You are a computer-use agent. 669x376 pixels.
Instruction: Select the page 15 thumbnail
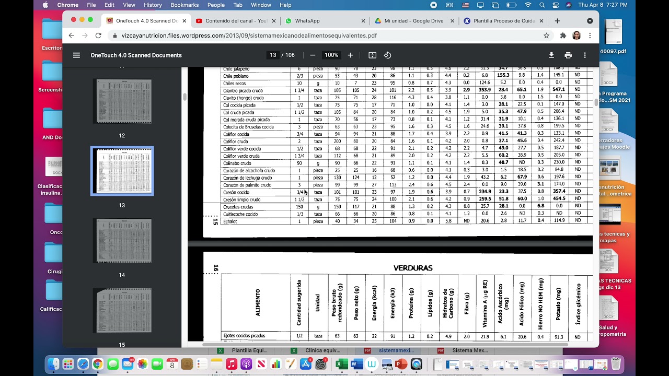pyautogui.click(x=122, y=310)
